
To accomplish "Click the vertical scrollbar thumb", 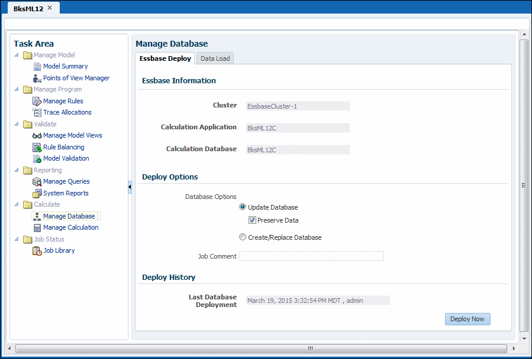I will click(524, 185).
